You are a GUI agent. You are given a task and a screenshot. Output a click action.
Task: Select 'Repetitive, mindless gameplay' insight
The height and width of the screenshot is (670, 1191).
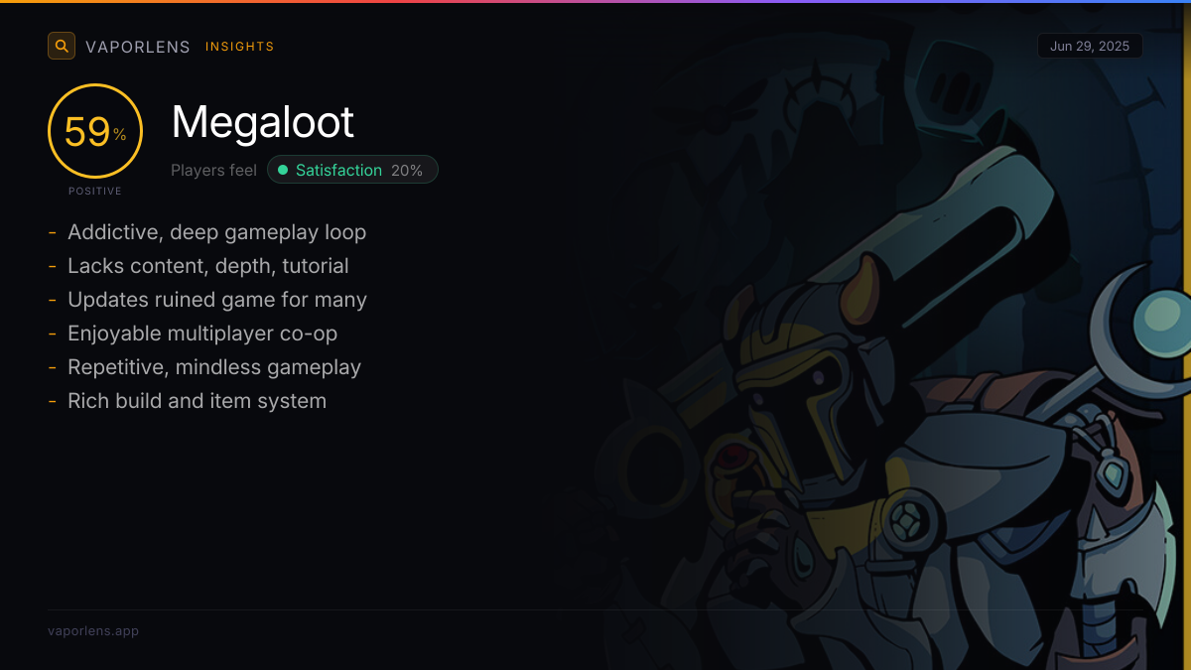click(x=214, y=367)
